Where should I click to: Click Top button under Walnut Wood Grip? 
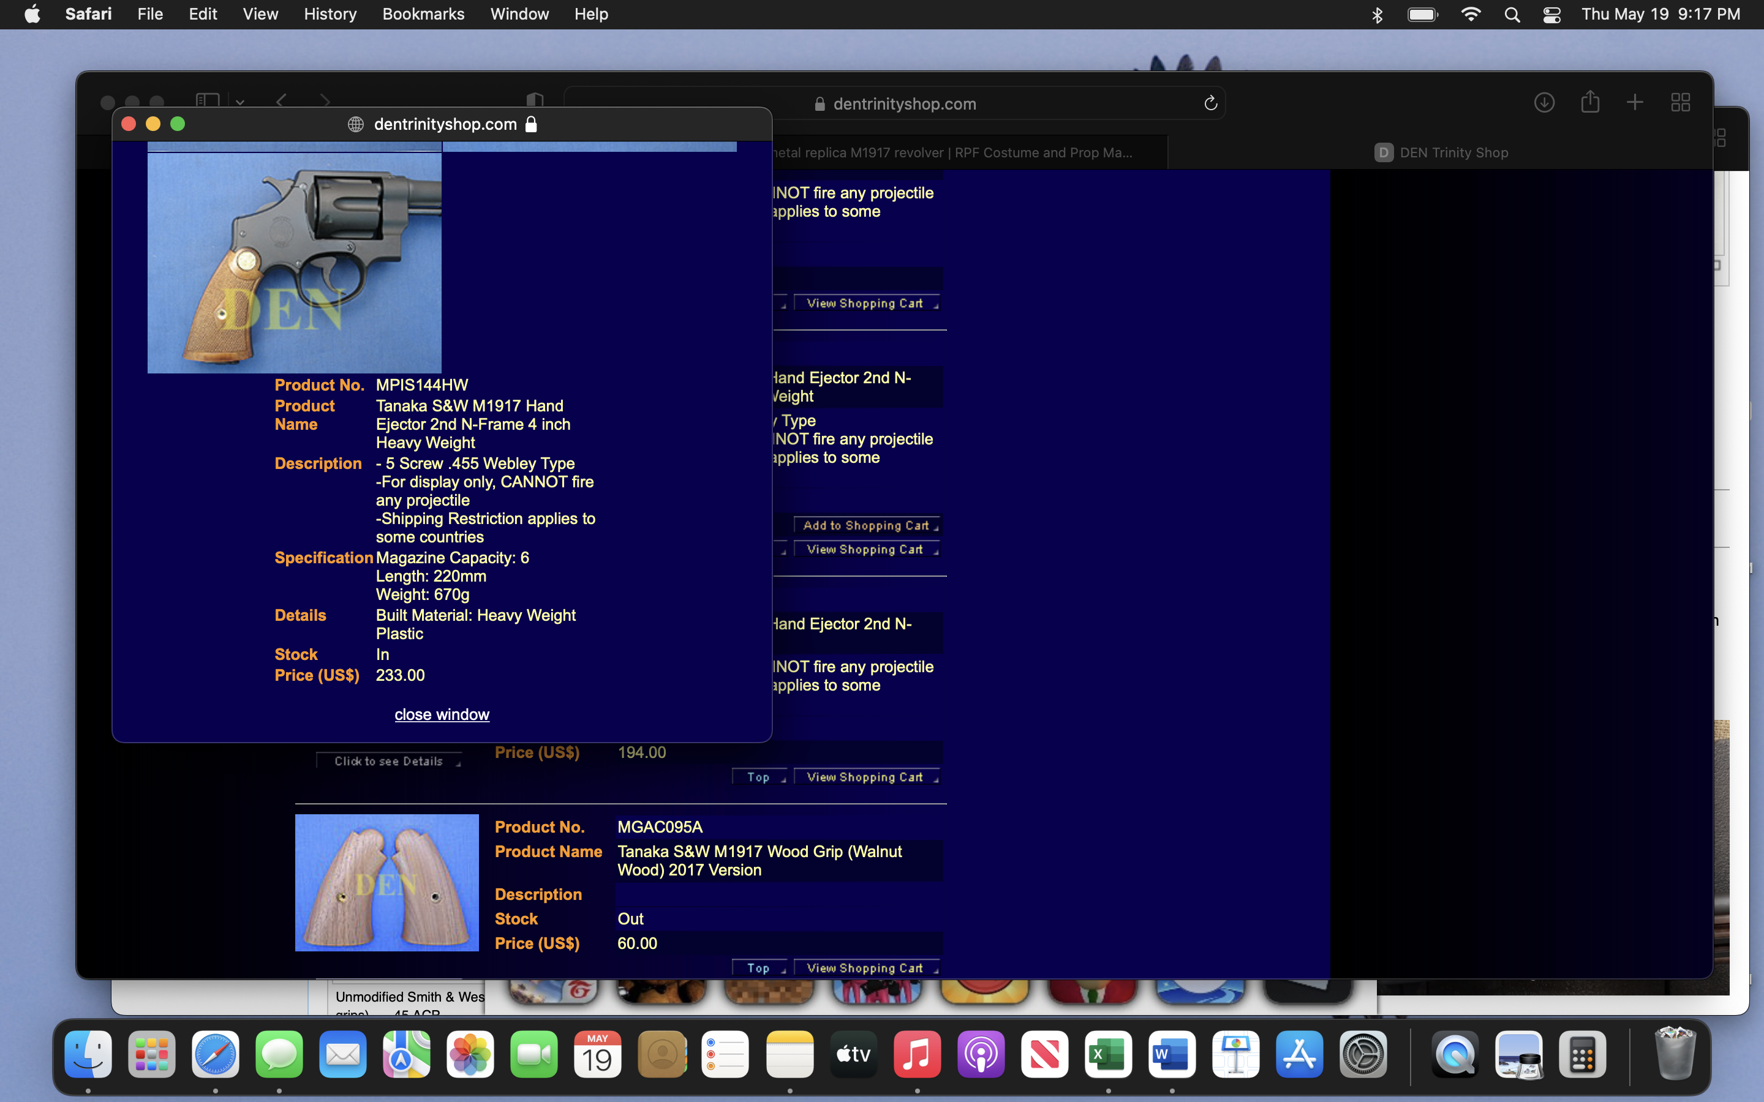tap(759, 968)
